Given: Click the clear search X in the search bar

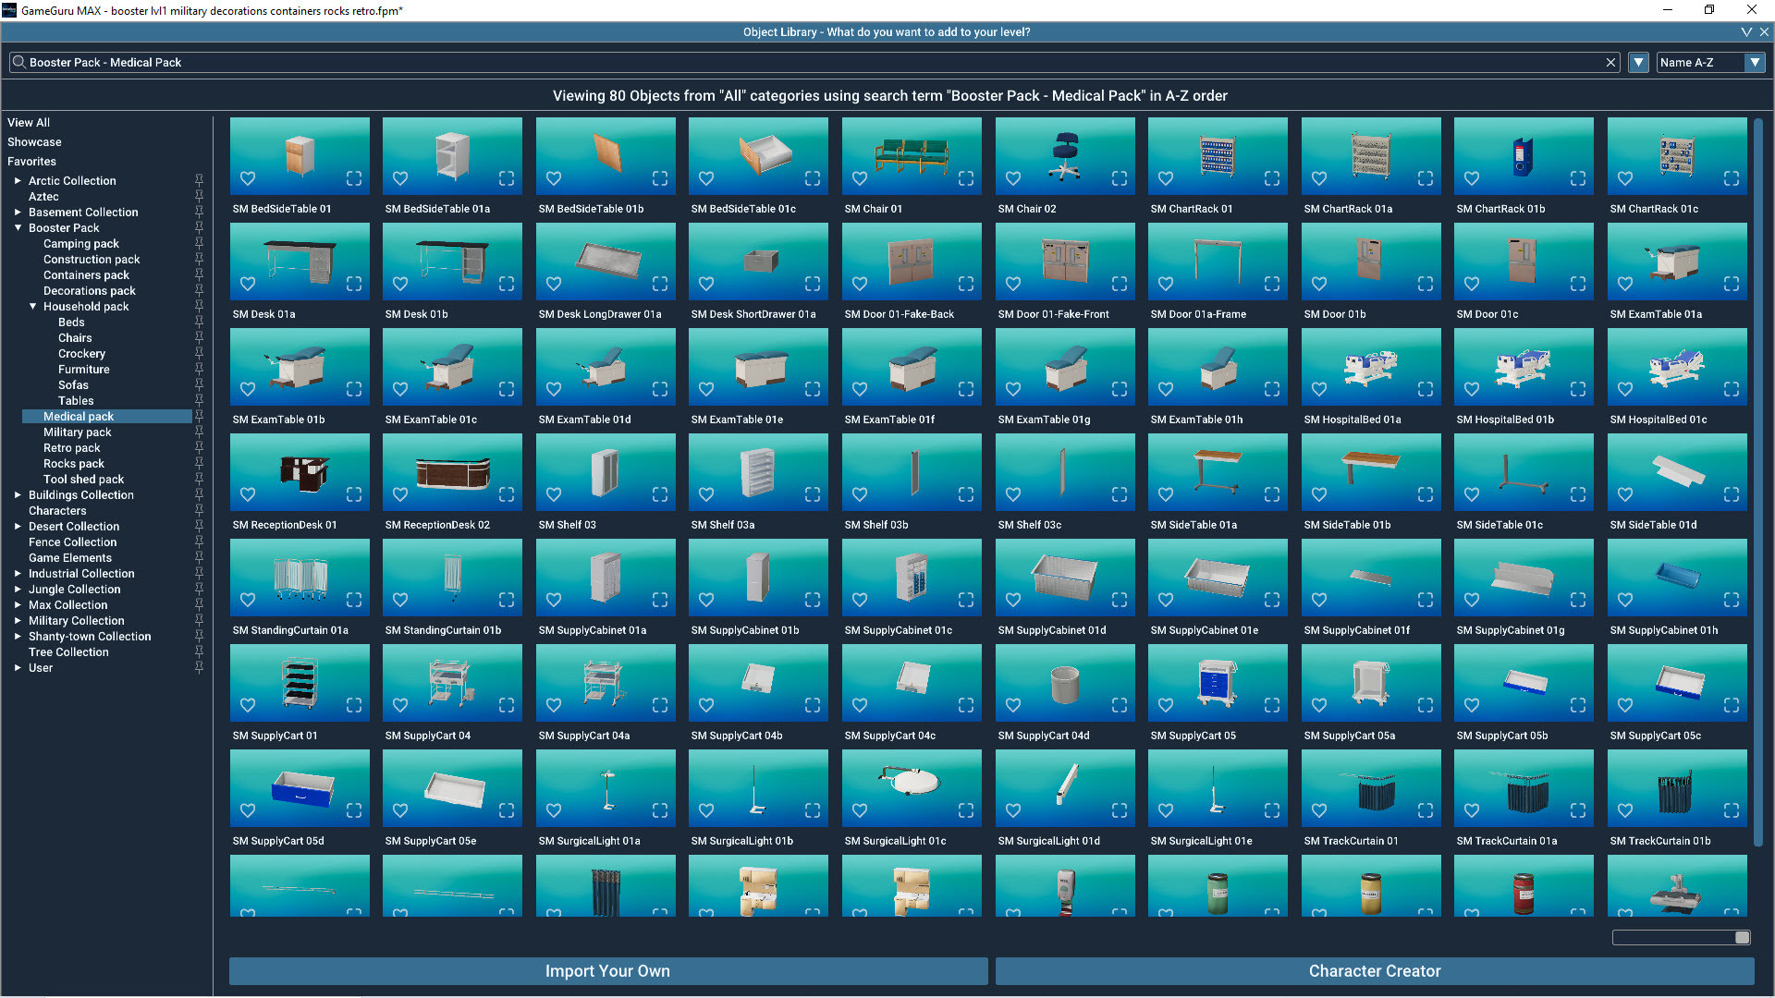Looking at the screenshot, I should pos(1611,62).
